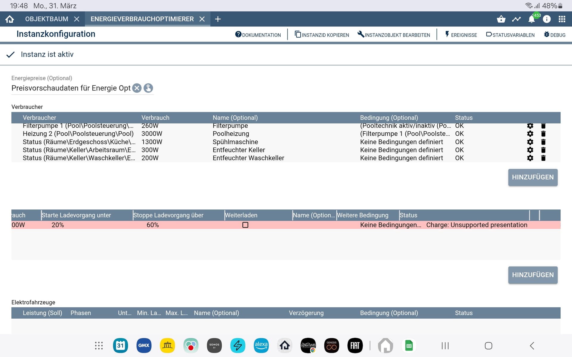Open the GMX app in taskbar
572x357 pixels.
click(x=144, y=345)
